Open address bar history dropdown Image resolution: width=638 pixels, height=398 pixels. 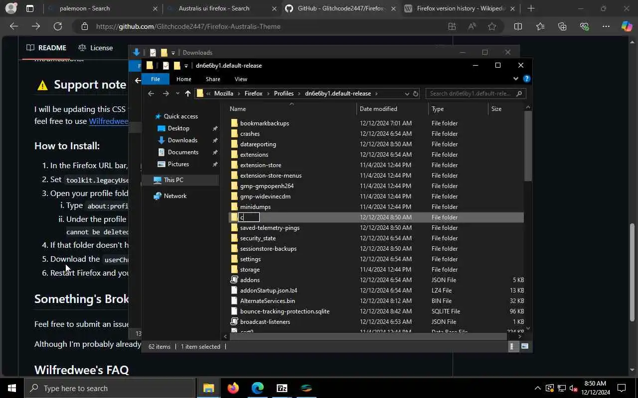click(x=407, y=94)
